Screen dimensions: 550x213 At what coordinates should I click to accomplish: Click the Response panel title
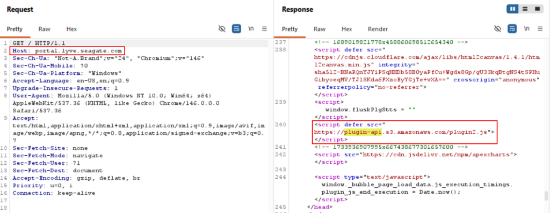click(298, 10)
